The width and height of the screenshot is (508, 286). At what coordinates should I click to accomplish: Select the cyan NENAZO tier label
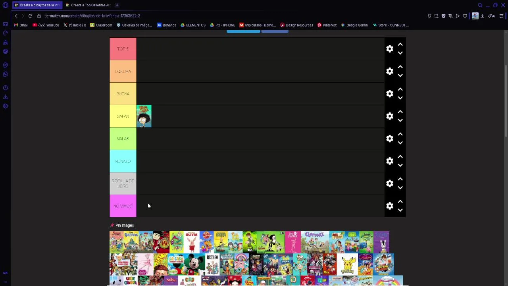pyautogui.click(x=123, y=161)
